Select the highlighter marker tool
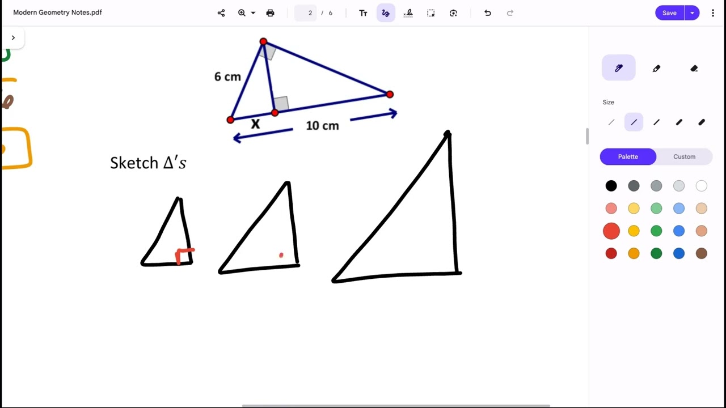The width and height of the screenshot is (726, 408). pyautogui.click(x=656, y=68)
